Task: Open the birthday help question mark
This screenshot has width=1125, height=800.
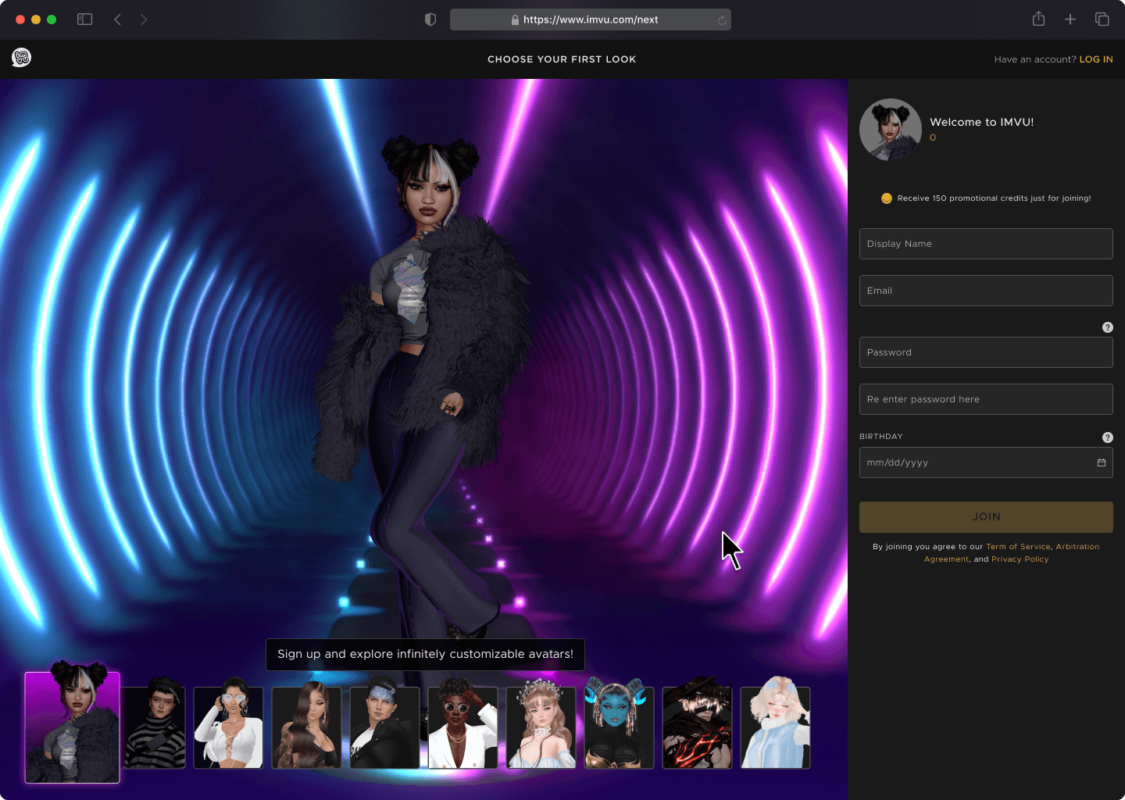Action: click(x=1107, y=437)
